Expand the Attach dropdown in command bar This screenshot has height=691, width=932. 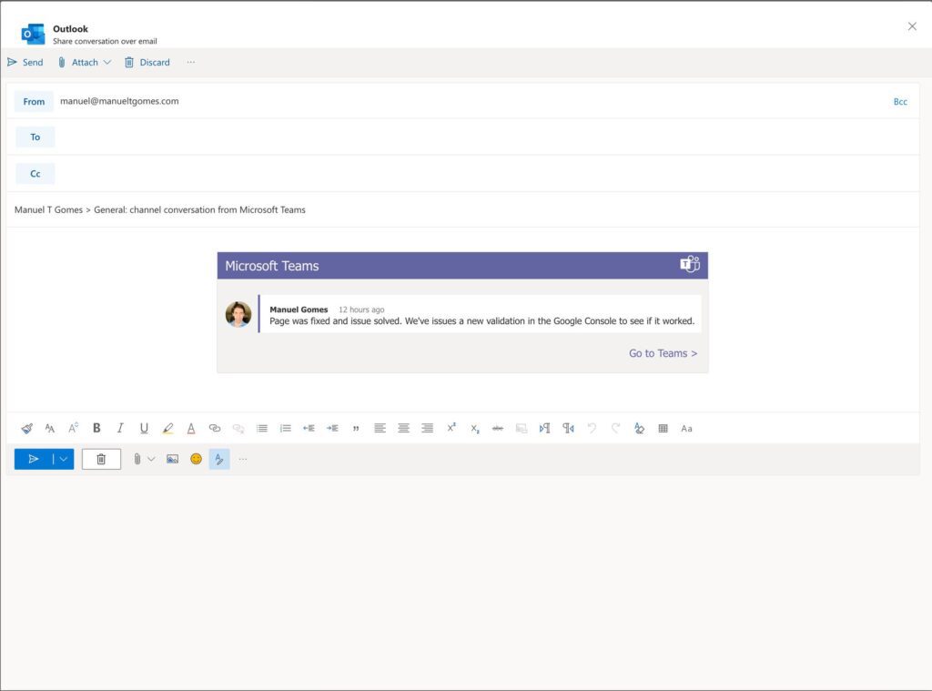click(x=107, y=63)
